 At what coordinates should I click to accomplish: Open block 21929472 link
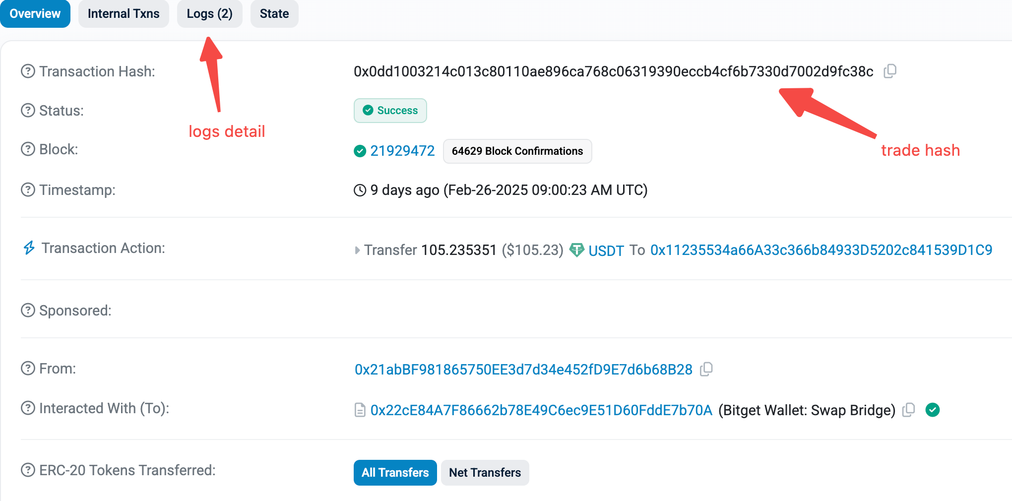coord(402,151)
